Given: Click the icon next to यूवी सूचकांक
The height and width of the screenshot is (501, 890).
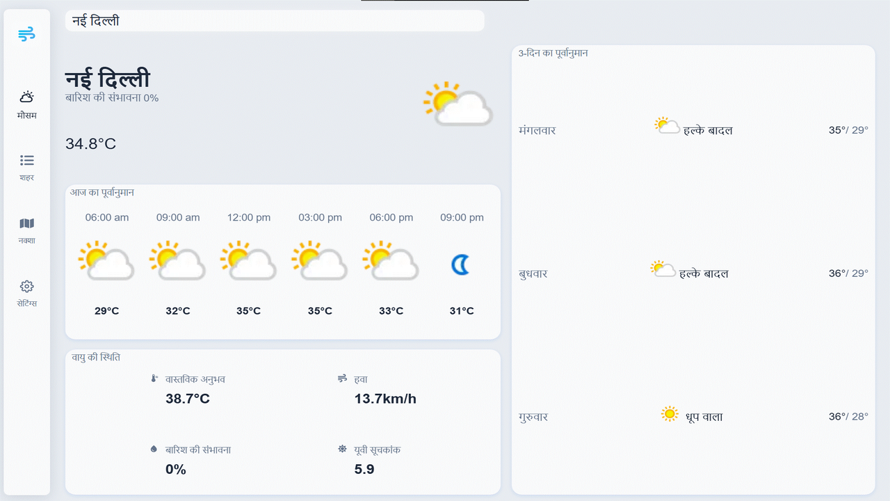Looking at the screenshot, I should pyautogui.click(x=341, y=449).
